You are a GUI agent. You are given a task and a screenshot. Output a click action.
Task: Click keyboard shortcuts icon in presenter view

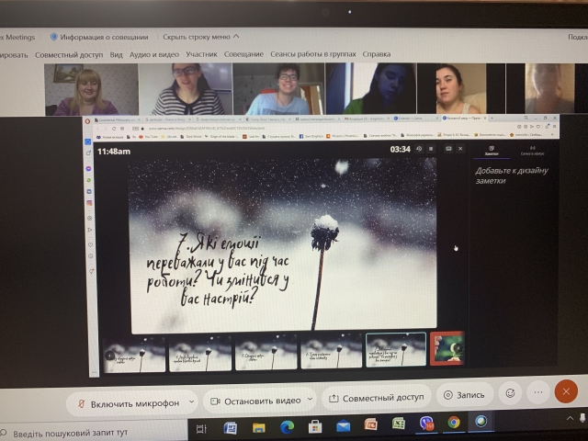click(448, 149)
